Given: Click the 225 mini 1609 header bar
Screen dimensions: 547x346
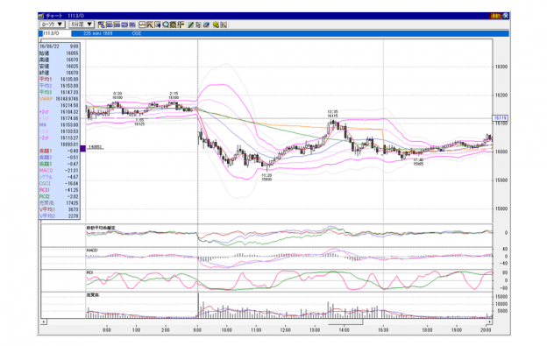Looking at the screenshot, I should click(289, 33).
